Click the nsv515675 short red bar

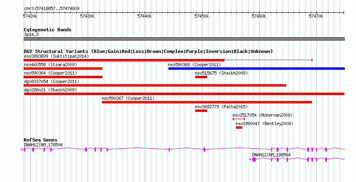(x=201, y=77)
